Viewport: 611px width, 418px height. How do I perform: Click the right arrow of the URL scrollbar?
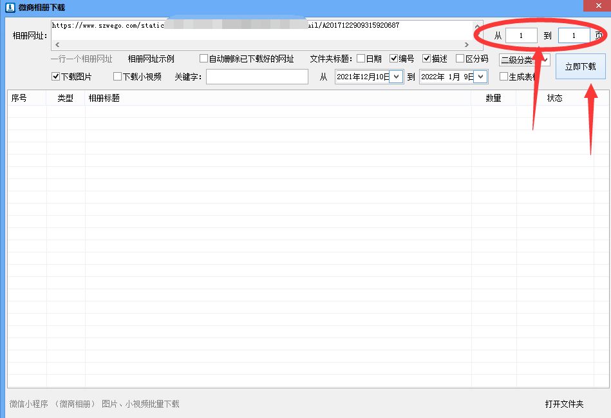pyautogui.click(x=467, y=44)
